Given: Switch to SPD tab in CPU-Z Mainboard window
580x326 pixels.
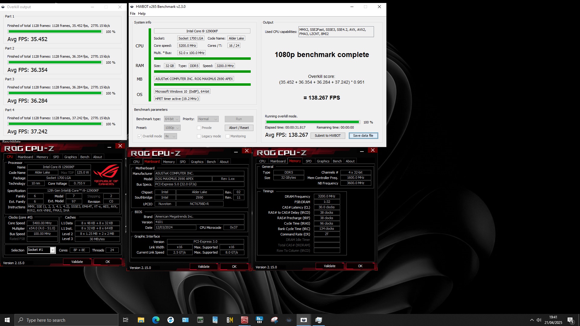Looking at the screenshot, I should 183,162.
